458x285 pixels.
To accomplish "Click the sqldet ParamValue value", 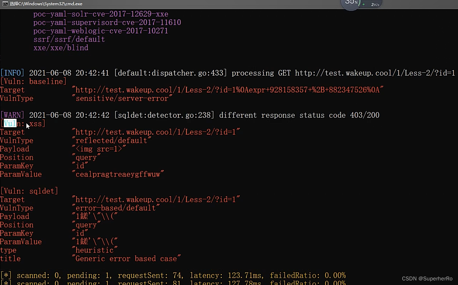I will pos(95,242).
